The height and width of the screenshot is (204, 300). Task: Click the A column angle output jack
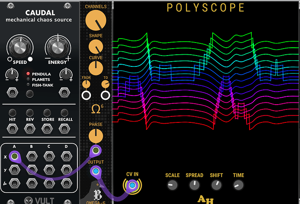14,183
